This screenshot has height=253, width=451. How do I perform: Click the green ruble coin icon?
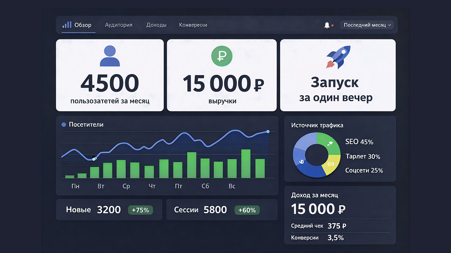coord(222,57)
